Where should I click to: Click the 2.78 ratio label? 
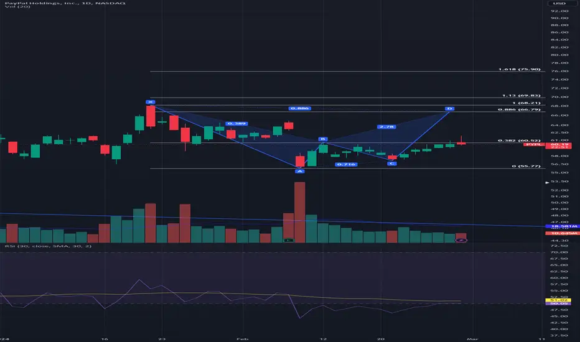click(386, 127)
